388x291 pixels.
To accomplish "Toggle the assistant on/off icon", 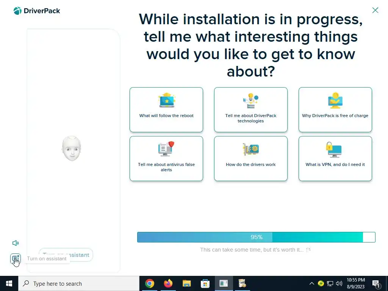I will coord(15,259).
